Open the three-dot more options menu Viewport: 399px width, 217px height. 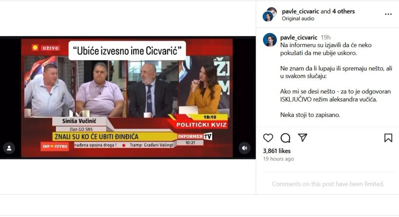pos(388,14)
